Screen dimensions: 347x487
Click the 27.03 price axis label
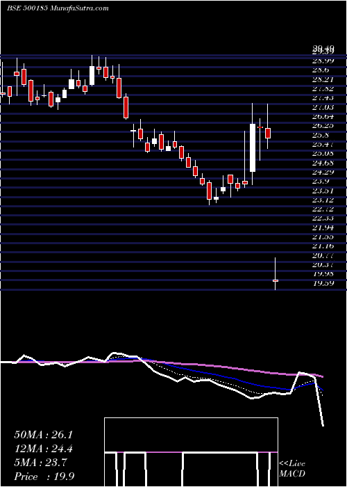click(323, 107)
